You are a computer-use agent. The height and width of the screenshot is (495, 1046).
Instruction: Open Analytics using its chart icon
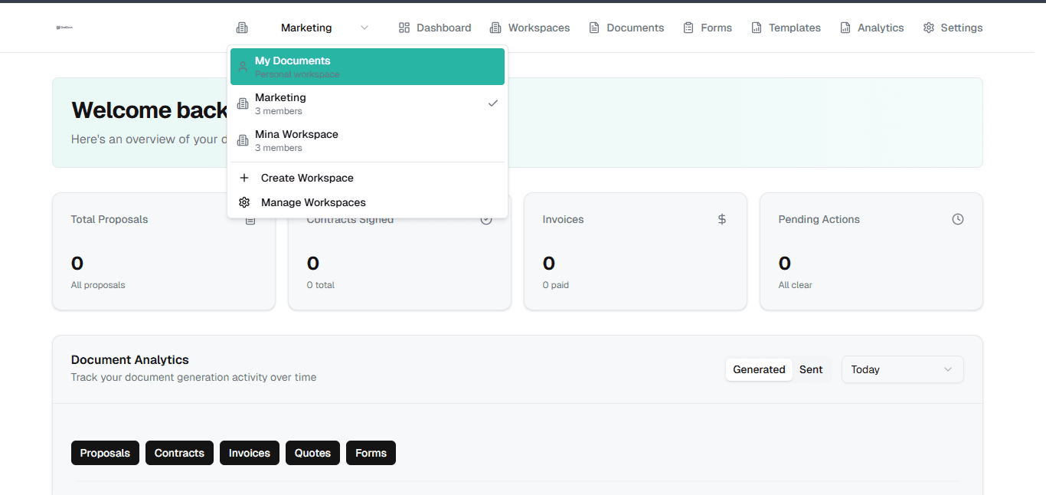[x=844, y=27]
